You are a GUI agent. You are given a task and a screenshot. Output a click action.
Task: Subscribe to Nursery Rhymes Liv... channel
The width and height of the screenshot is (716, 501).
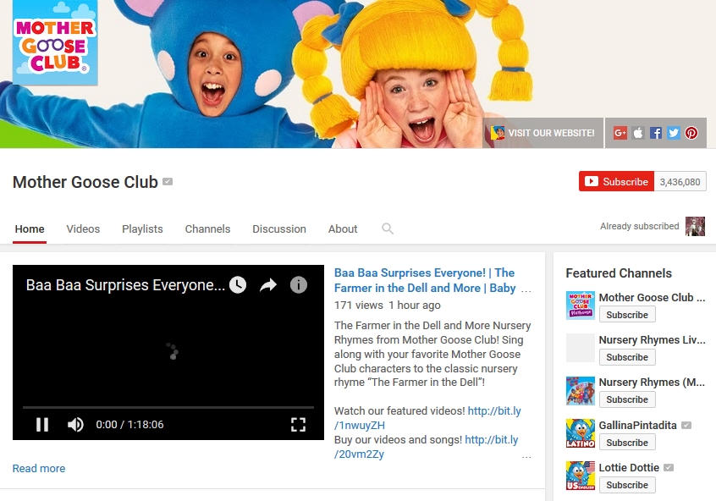pyautogui.click(x=627, y=357)
